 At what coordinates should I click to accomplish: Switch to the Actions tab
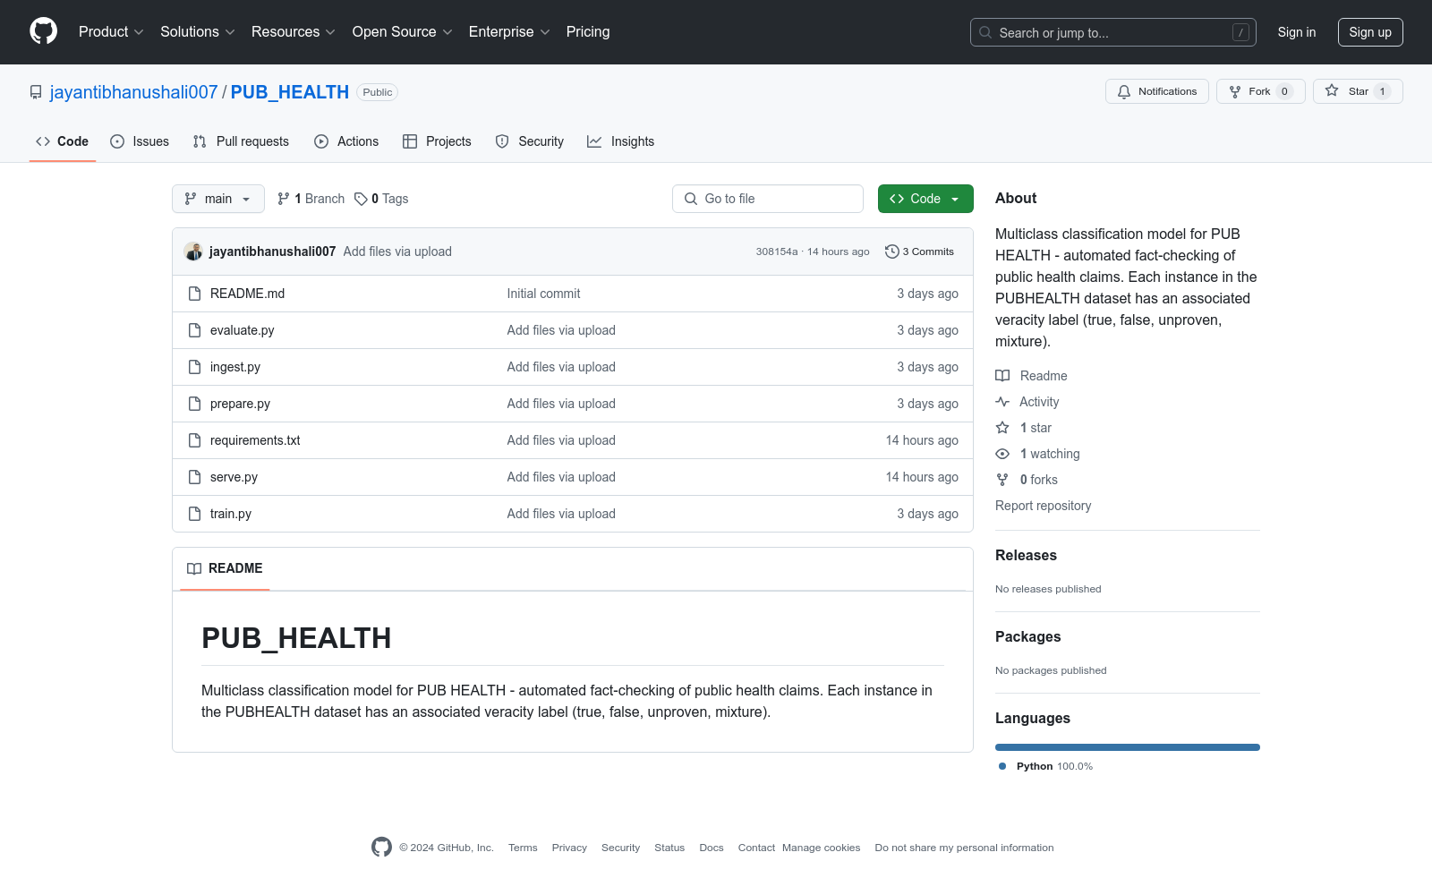click(346, 141)
